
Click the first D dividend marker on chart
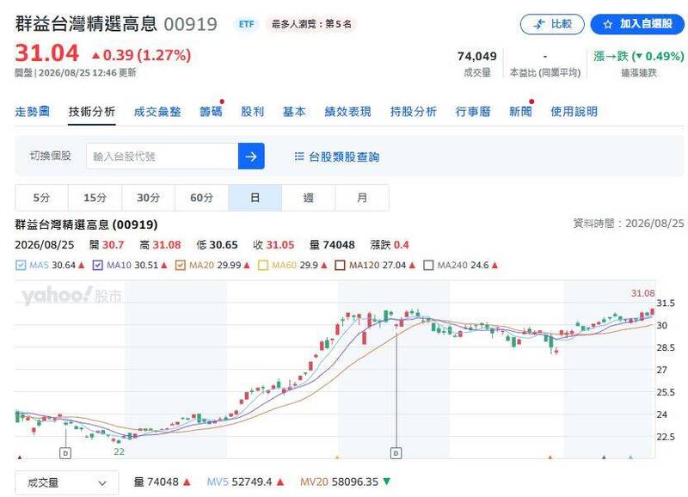pyautogui.click(x=65, y=452)
